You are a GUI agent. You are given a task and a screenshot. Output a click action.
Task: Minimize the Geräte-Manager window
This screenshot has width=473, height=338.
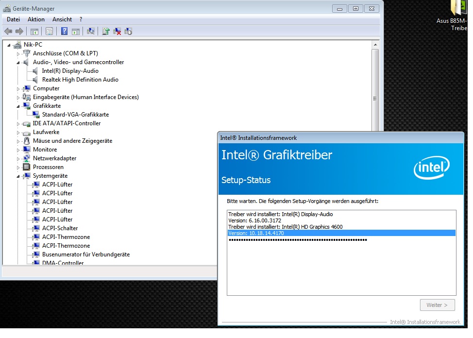pos(339,9)
